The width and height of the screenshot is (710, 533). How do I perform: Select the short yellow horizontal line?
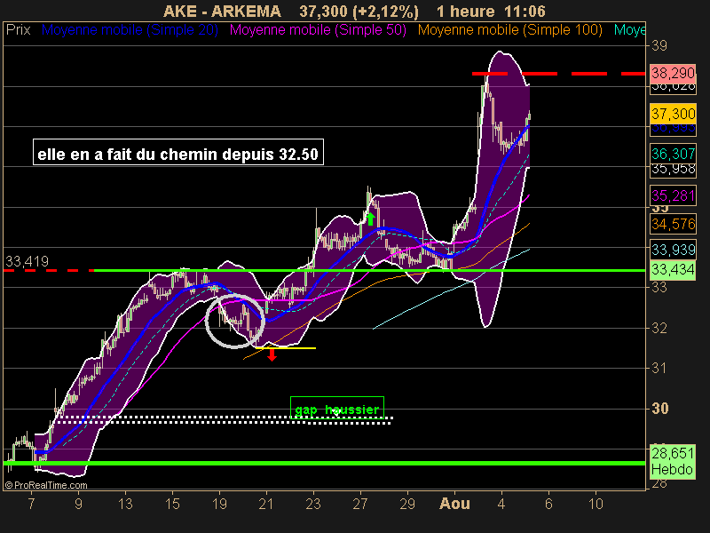pos(285,348)
